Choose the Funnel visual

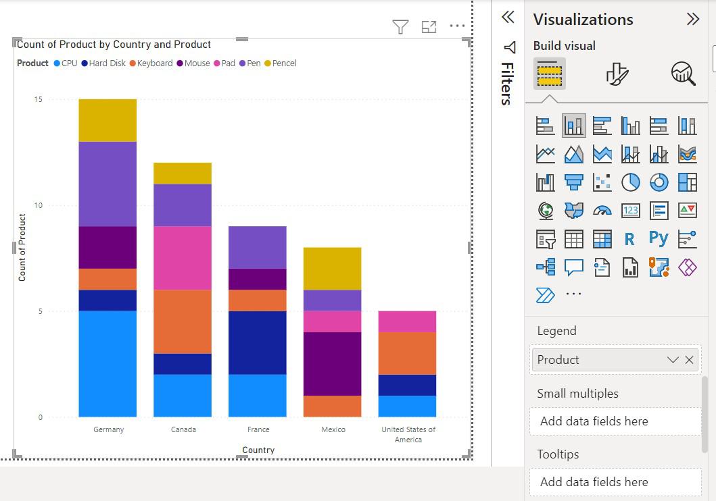click(573, 182)
